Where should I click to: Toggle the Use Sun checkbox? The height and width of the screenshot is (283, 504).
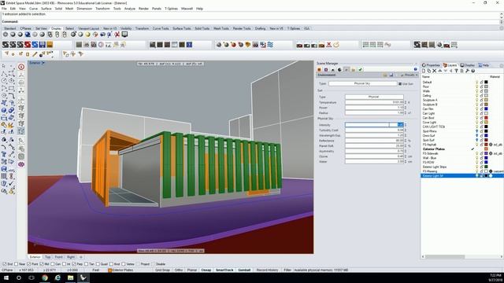pos(400,84)
